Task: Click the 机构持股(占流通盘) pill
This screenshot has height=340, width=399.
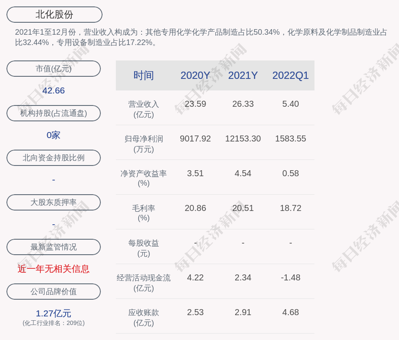Action: [54, 113]
